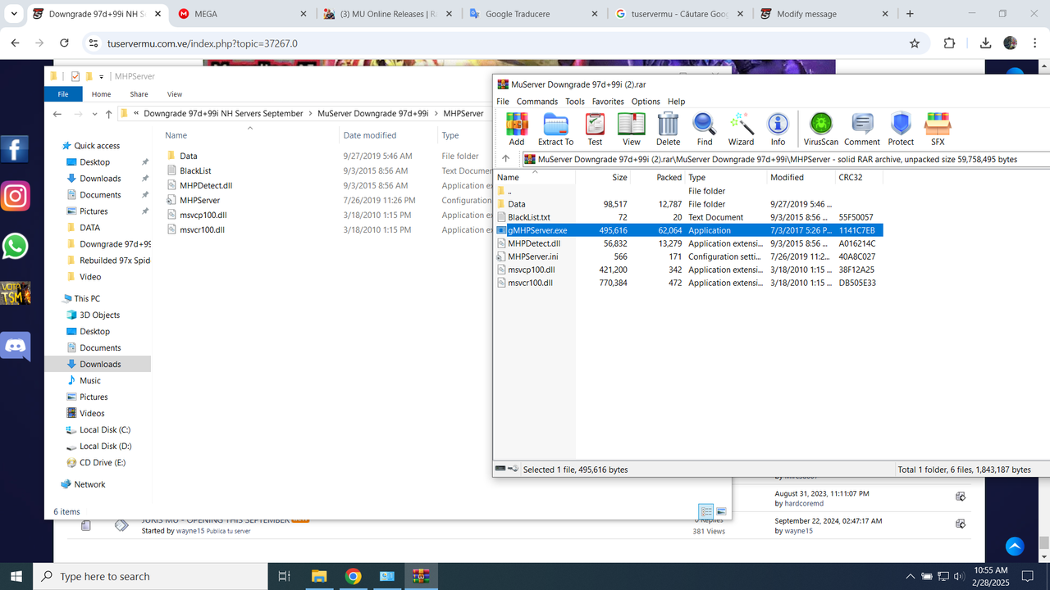Open the View tool in WinRAR
Image resolution: width=1050 pixels, height=590 pixels.
[x=631, y=129]
